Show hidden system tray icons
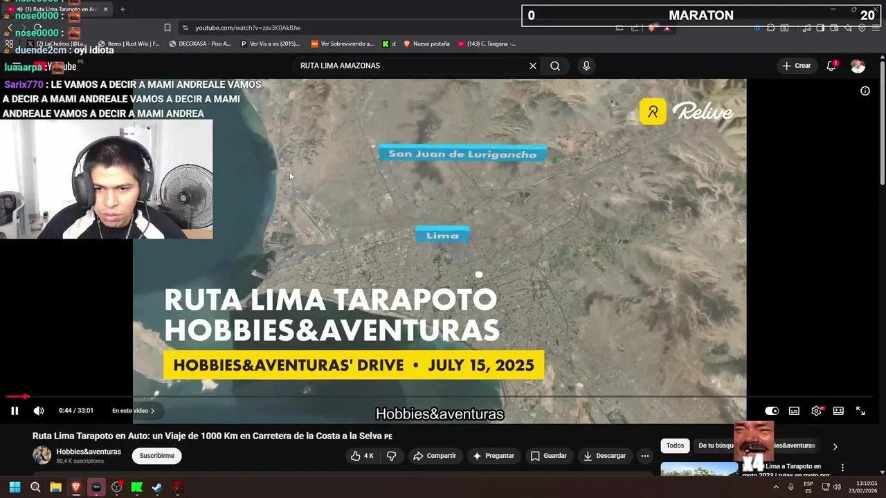This screenshot has width=886, height=498. [775, 487]
